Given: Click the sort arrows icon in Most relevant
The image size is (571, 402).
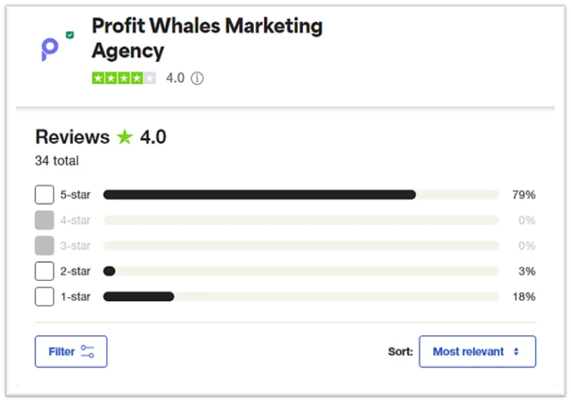Looking at the screenshot, I should point(516,351).
